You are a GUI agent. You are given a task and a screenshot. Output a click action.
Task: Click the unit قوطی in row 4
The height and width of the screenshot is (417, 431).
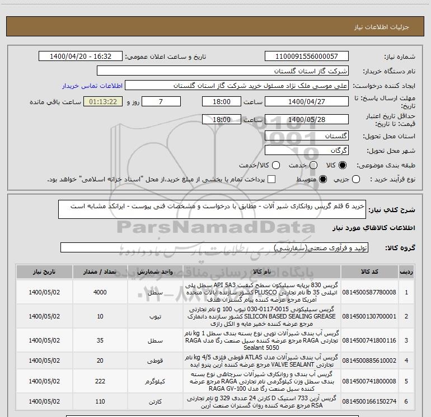click(x=155, y=360)
